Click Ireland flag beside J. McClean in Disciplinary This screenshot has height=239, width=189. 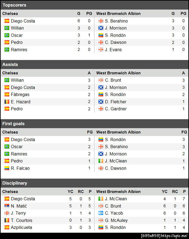coord(101,199)
